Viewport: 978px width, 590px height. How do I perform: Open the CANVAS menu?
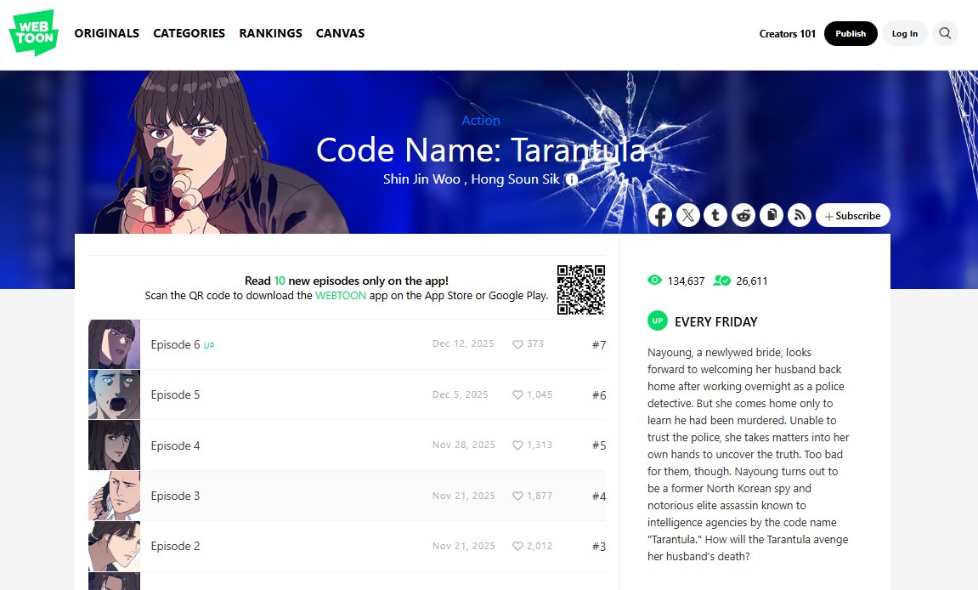(x=340, y=33)
